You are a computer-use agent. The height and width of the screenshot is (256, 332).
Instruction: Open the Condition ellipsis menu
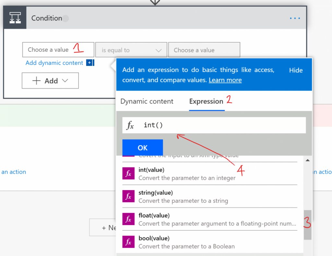295,18
